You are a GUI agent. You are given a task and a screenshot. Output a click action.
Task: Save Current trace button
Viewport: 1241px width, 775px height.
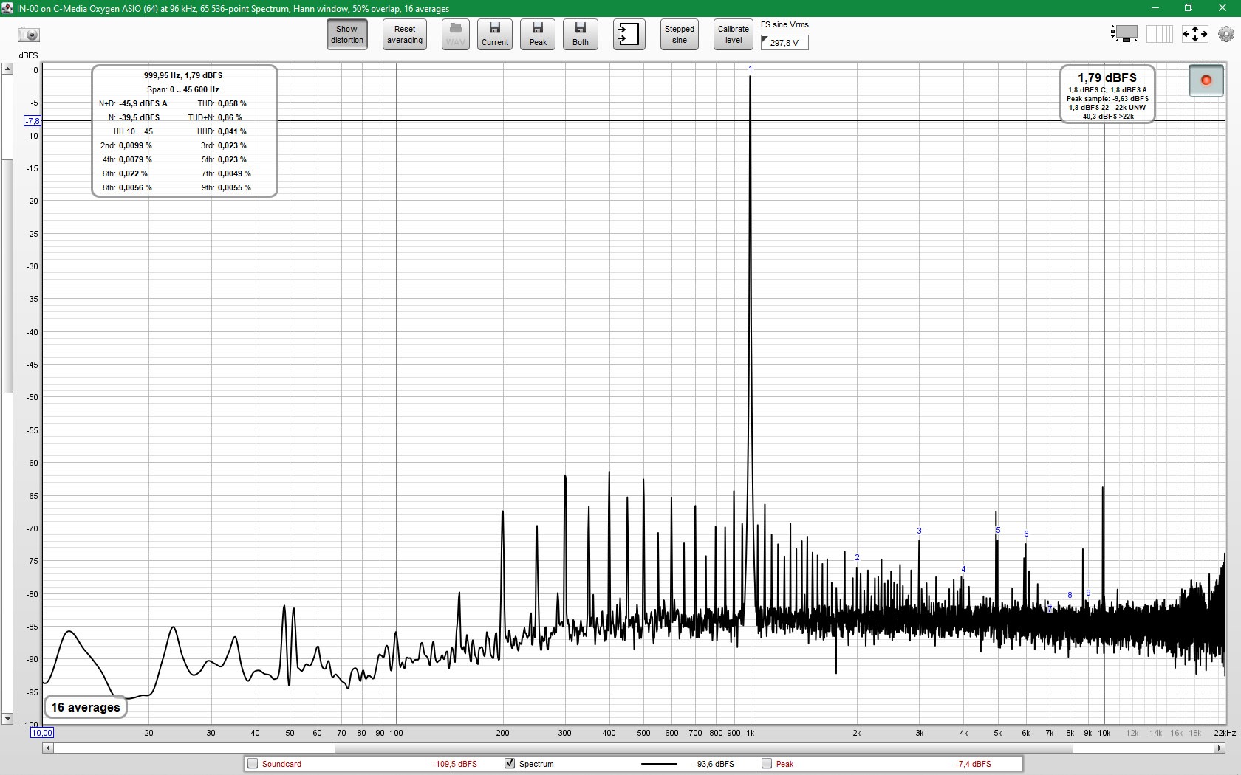pos(495,35)
